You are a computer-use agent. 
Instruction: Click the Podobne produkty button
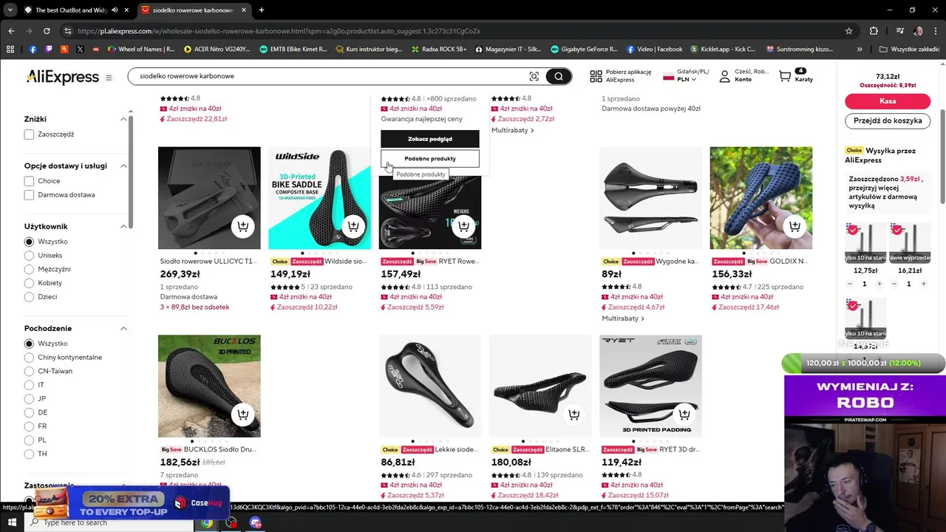(430, 159)
